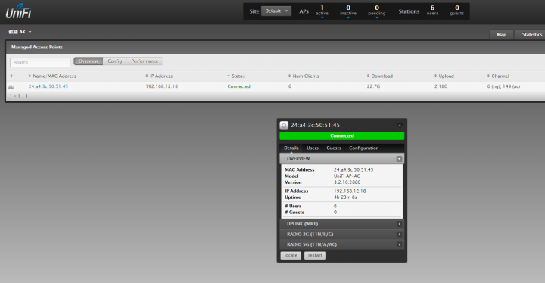Switch to the Users tab in popup
The image size is (545, 283).
[312, 148]
